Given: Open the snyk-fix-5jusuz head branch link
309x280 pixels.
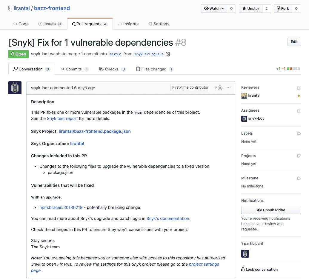Looking at the screenshot, I should point(149,54).
